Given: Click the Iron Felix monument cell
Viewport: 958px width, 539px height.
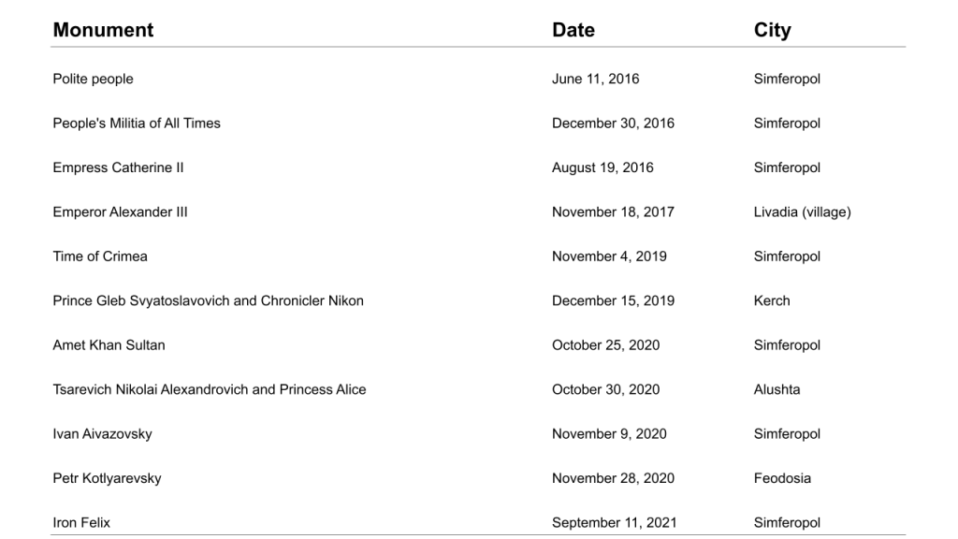Looking at the screenshot, I should (x=81, y=522).
